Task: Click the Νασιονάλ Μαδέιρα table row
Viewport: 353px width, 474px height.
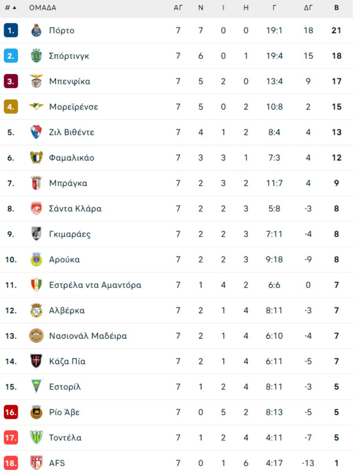Action: click(176, 336)
